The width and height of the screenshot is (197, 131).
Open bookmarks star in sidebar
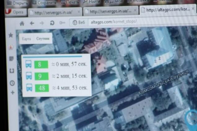coord(11,35)
